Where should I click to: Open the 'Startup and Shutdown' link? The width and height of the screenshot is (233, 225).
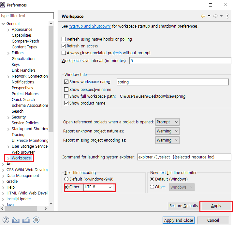click(90, 26)
